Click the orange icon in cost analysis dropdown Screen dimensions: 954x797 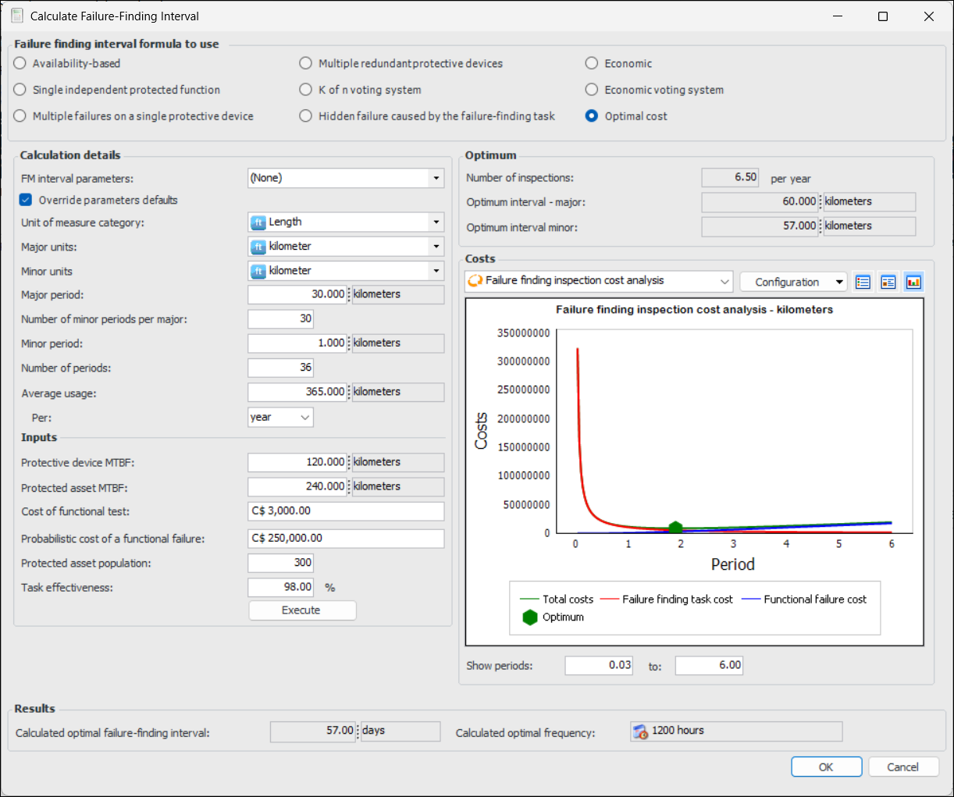click(475, 281)
